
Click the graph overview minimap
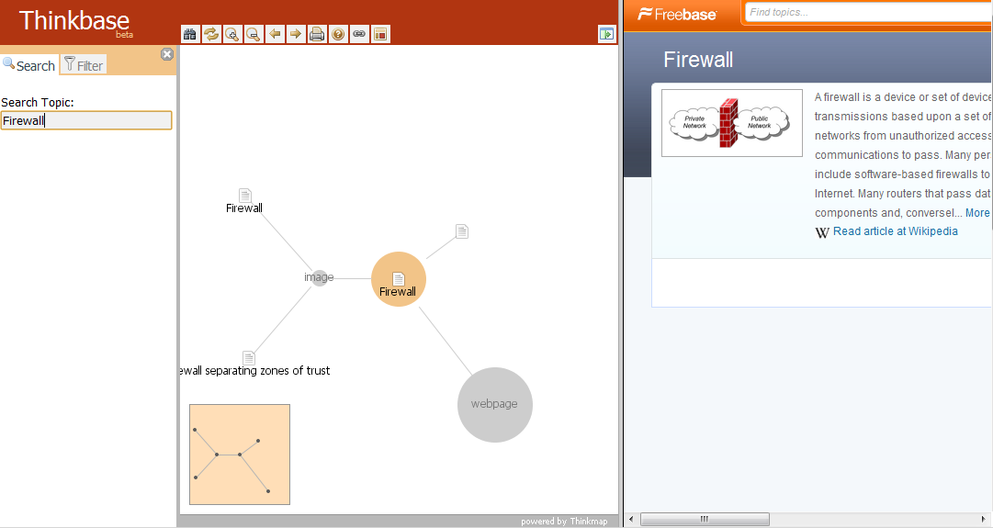240,455
